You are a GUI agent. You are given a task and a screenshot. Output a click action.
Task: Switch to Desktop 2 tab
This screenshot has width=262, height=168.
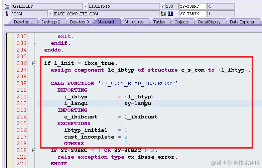click(x=51, y=22)
